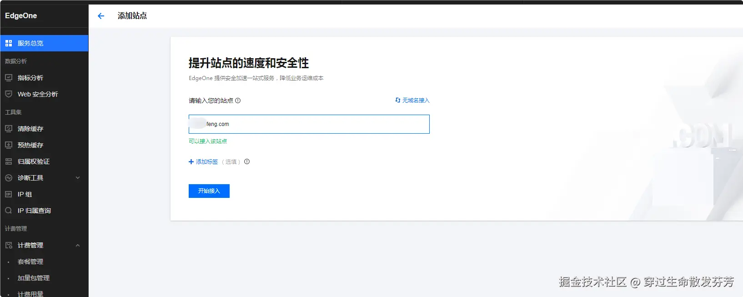The image size is (743, 297).
Task: Expand the 诊断工具 chevron
Action: (x=78, y=178)
